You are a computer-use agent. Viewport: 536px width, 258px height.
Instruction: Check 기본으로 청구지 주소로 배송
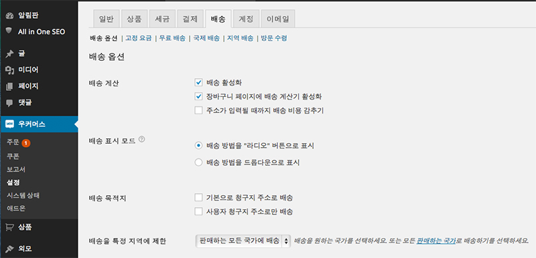198,197
